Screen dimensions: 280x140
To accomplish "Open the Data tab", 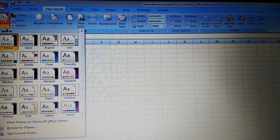I will (x=95, y=10).
